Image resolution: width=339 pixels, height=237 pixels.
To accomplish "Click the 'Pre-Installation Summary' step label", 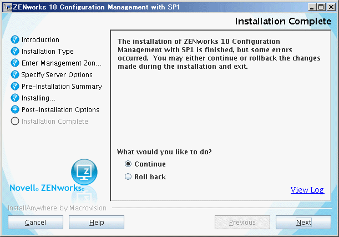I will 62,87.
